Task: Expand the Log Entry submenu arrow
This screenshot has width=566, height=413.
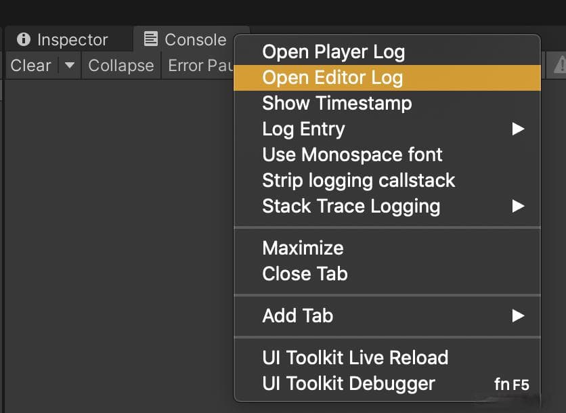Action: [518, 129]
